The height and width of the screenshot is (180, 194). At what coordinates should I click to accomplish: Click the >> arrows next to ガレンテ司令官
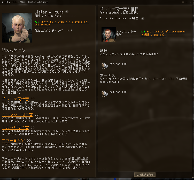click(33, 99)
